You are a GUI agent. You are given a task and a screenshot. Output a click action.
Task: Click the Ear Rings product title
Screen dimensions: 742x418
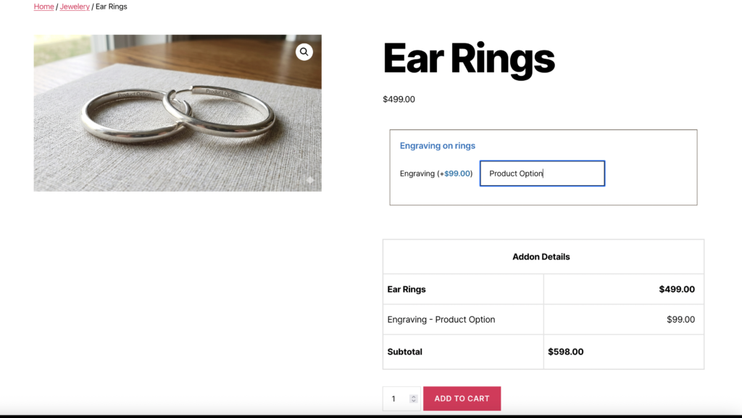click(469, 59)
